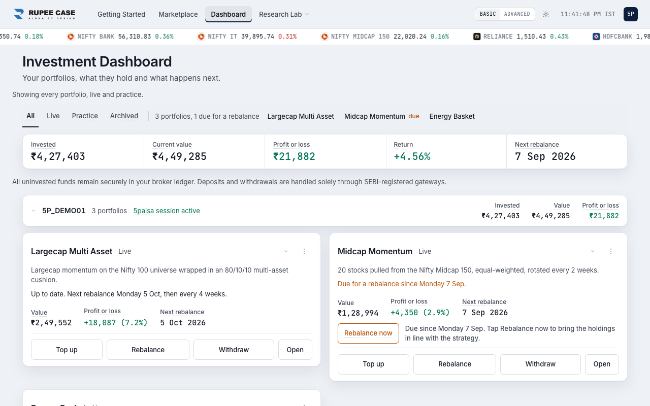Click the Midcap Momentum card title
Viewport: 650px width, 406px height.
click(x=375, y=251)
